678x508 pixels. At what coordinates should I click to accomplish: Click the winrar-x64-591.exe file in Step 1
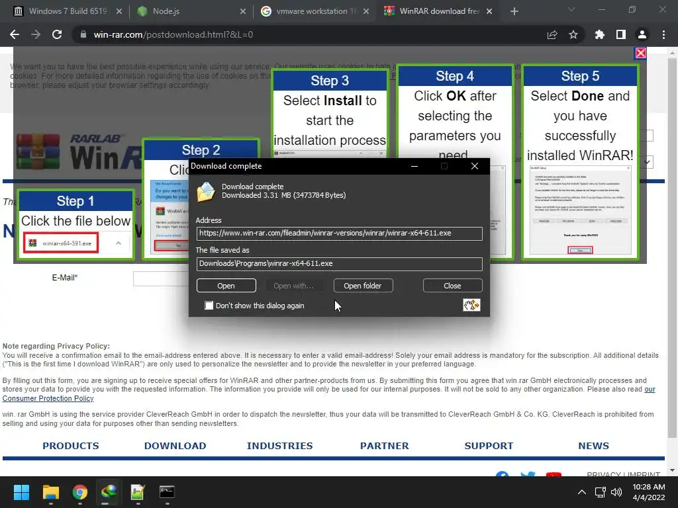click(x=61, y=243)
